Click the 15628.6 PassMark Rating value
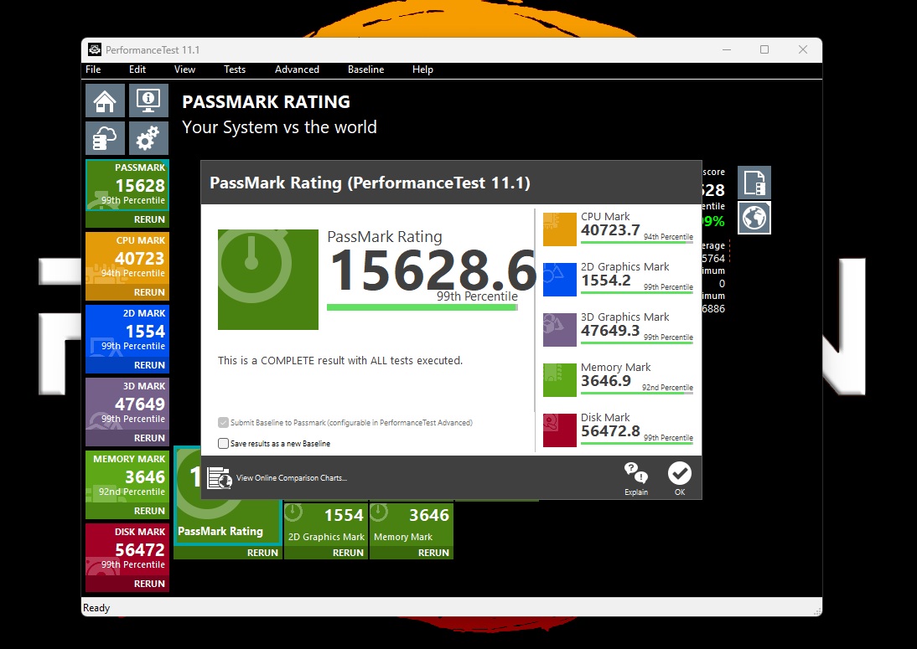Screen dimensions: 917x649 433,270
